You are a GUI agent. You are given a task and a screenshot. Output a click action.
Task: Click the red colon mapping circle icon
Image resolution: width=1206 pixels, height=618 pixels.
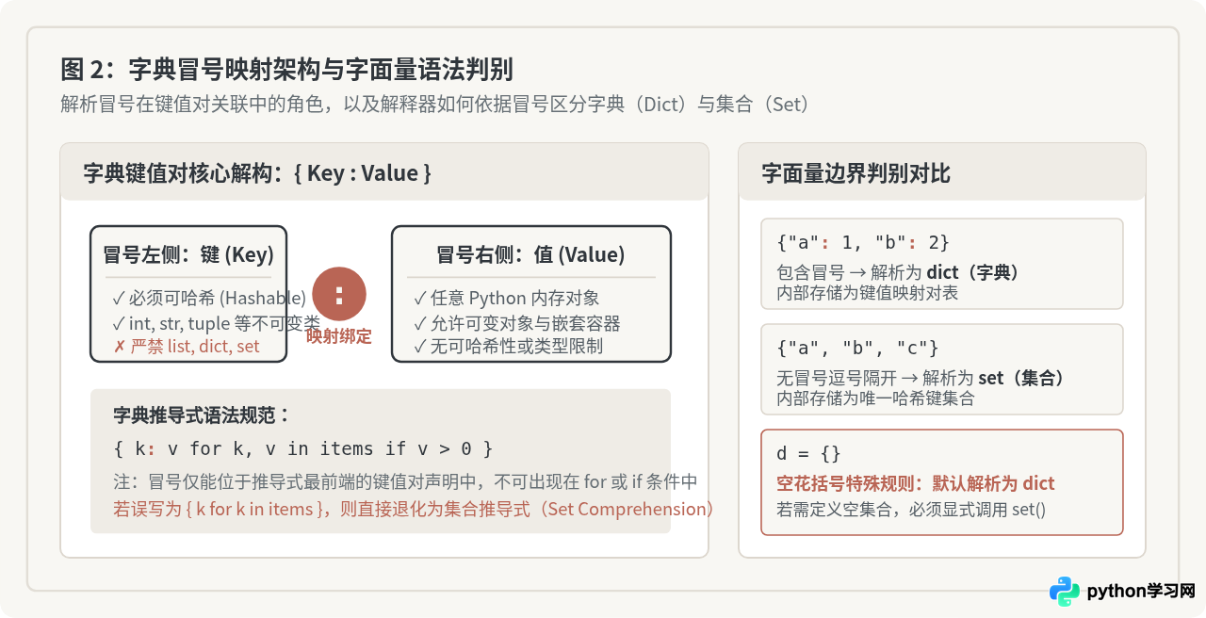coord(339,293)
